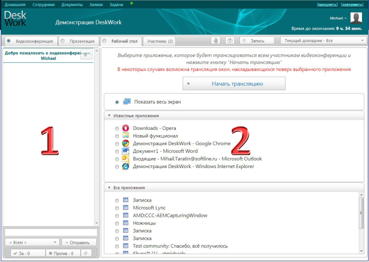Open the Michael user menu arrow
Screen dimensions: 369x262
click(x=345, y=18)
